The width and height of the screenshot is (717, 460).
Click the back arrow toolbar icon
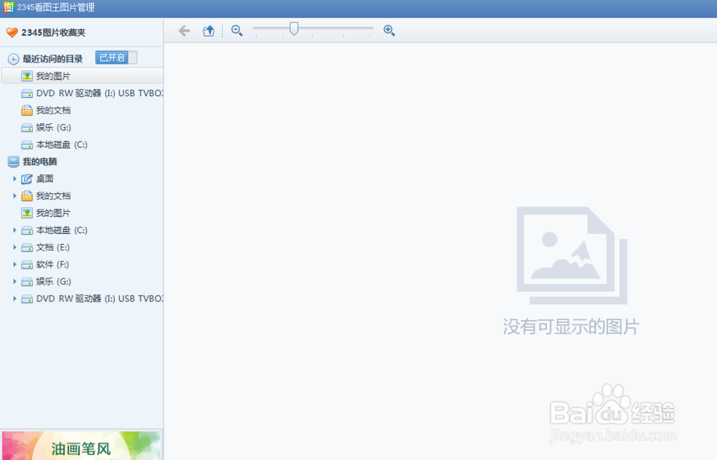[184, 31]
